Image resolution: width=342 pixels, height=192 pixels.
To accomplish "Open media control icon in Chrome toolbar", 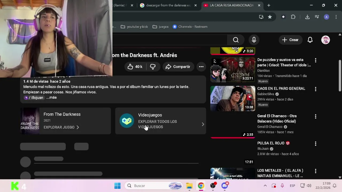I will coord(317,17).
